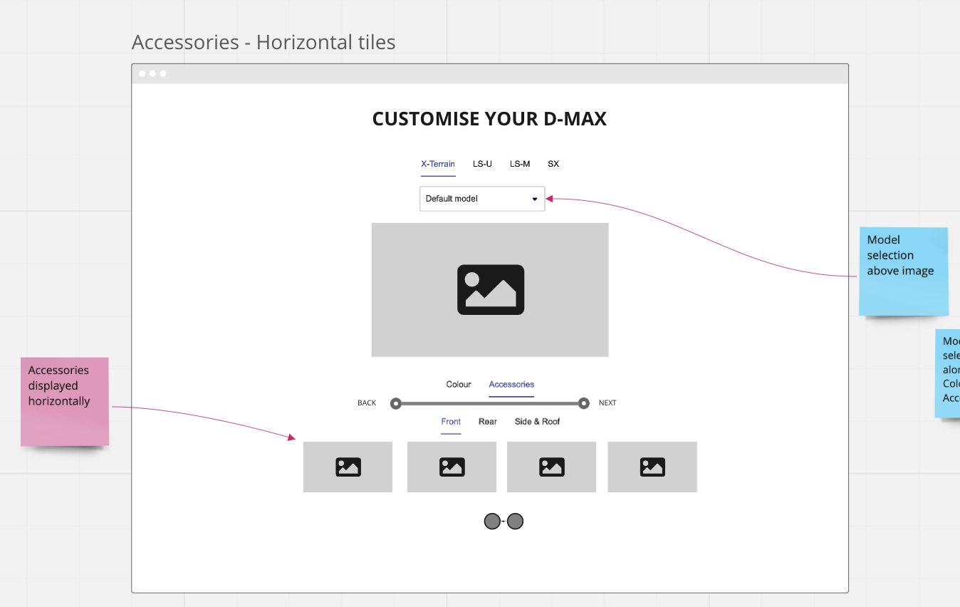Click the large vehicle image placeholder
Image resolution: width=960 pixels, height=607 pixels.
[490, 290]
